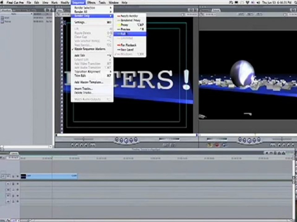Toggle auto select on first audio track
This screenshot has height=222, width=297.
[17, 184]
